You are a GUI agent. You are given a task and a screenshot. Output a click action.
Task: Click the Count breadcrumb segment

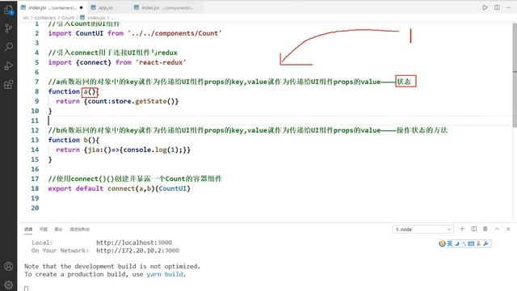pos(68,18)
